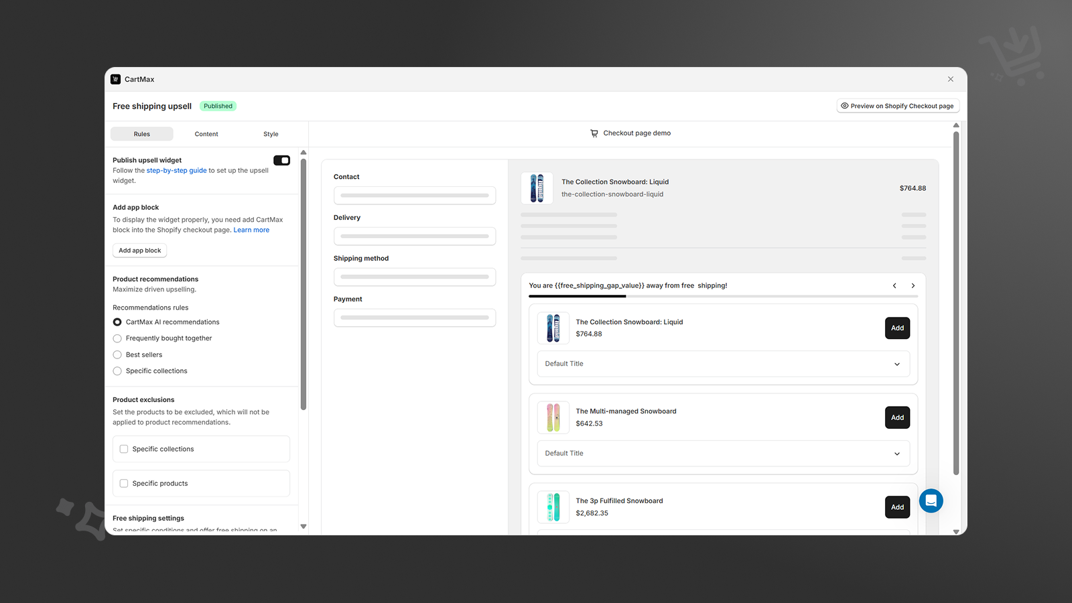The image size is (1072, 603).
Task: Click scroll down arrow of preview pane
Action: pyautogui.click(x=956, y=531)
